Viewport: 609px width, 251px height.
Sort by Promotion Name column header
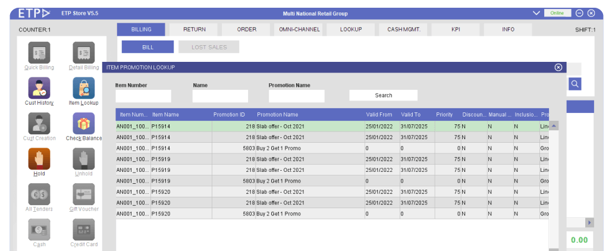point(310,115)
